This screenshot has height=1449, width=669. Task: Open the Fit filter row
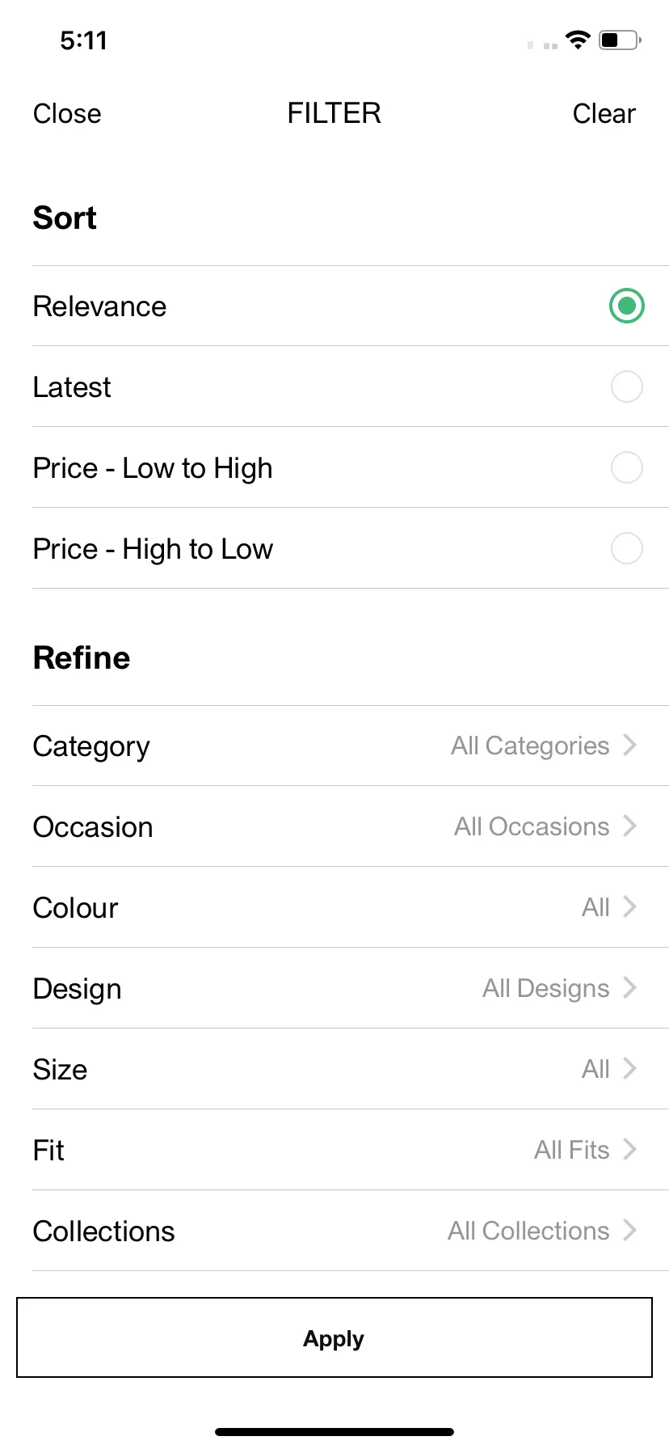[351, 1150]
